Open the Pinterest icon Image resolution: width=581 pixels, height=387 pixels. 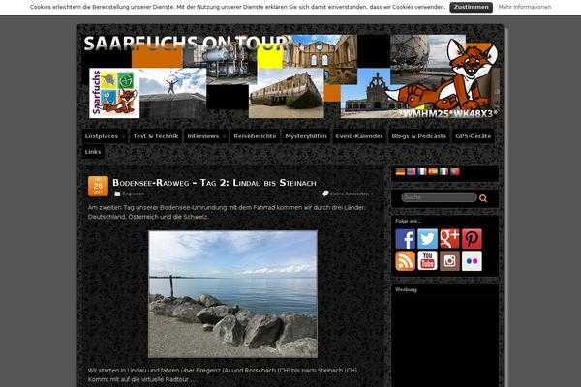tap(472, 239)
